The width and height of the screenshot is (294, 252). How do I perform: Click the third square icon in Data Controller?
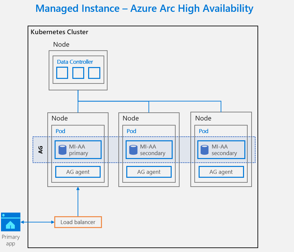[94, 73]
